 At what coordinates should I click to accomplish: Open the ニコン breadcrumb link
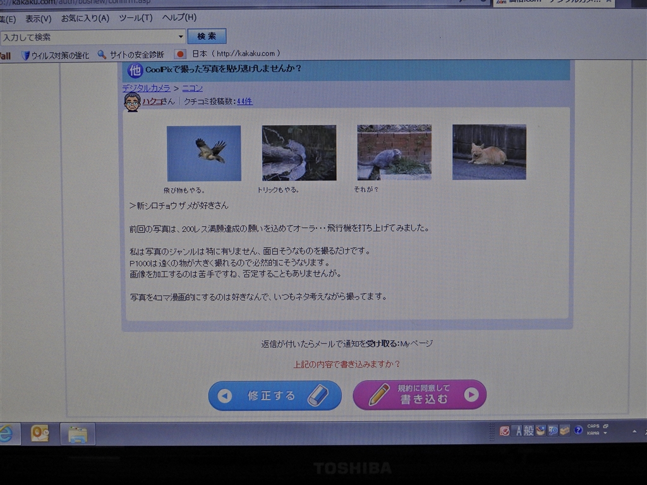192,88
